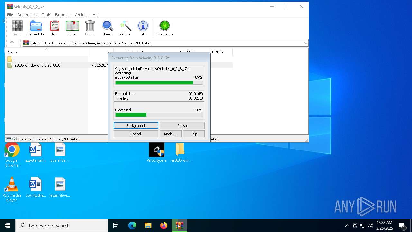Launch Microsoft Edge from taskbar

132,226
